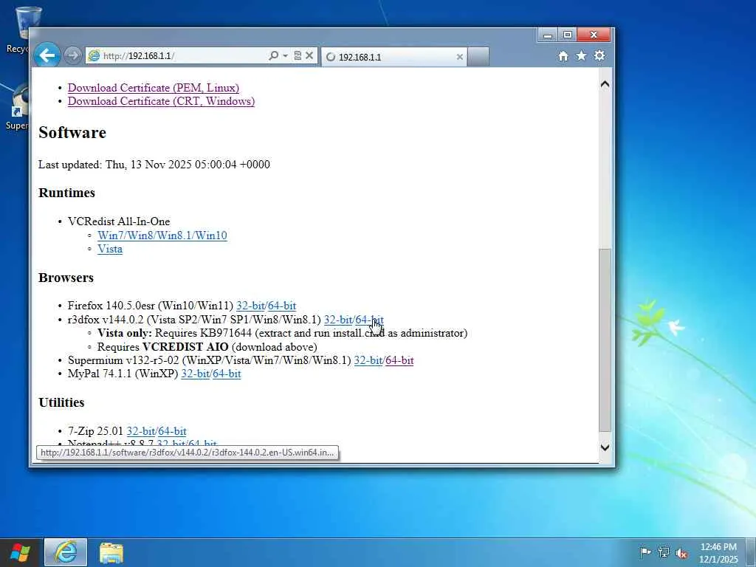Click the muted volume tray icon

[x=681, y=553]
